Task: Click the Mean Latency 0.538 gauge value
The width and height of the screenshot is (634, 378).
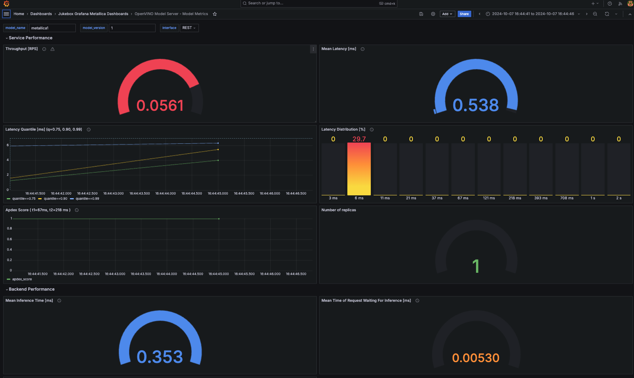Action: point(476,105)
